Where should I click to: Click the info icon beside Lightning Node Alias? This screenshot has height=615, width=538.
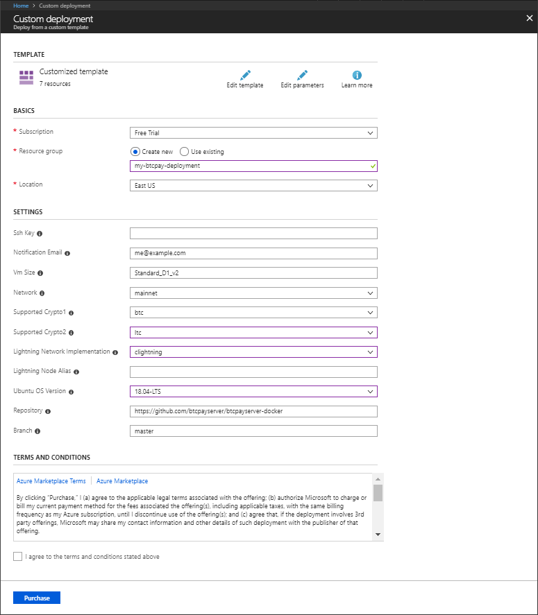coord(78,372)
